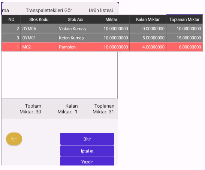Click the -5.00000000 Kalan Miktar cell
This screenshot has width=205, height=170.
pyautogui.click(x=148, y=38)
